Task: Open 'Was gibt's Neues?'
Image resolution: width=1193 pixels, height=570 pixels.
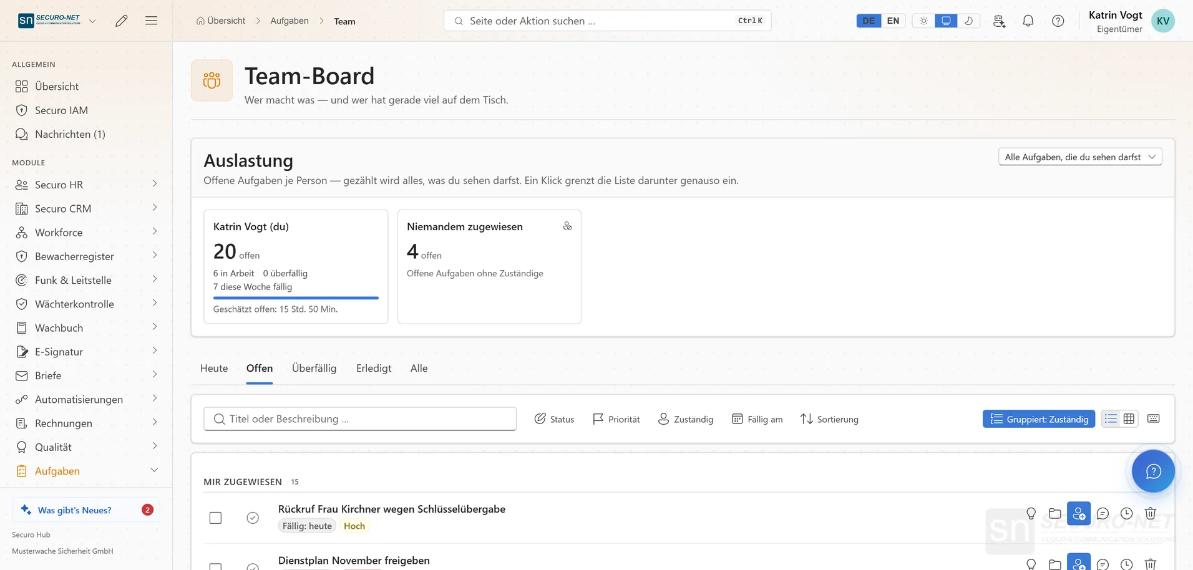Action: 86,510
